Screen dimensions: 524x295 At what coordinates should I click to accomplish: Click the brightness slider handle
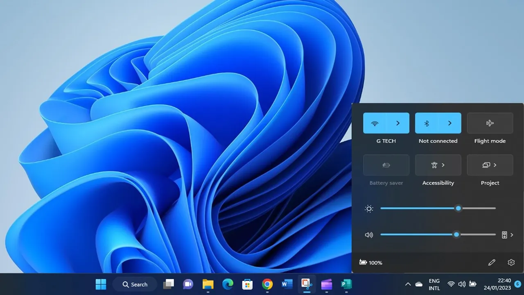[x=458, y=208]
